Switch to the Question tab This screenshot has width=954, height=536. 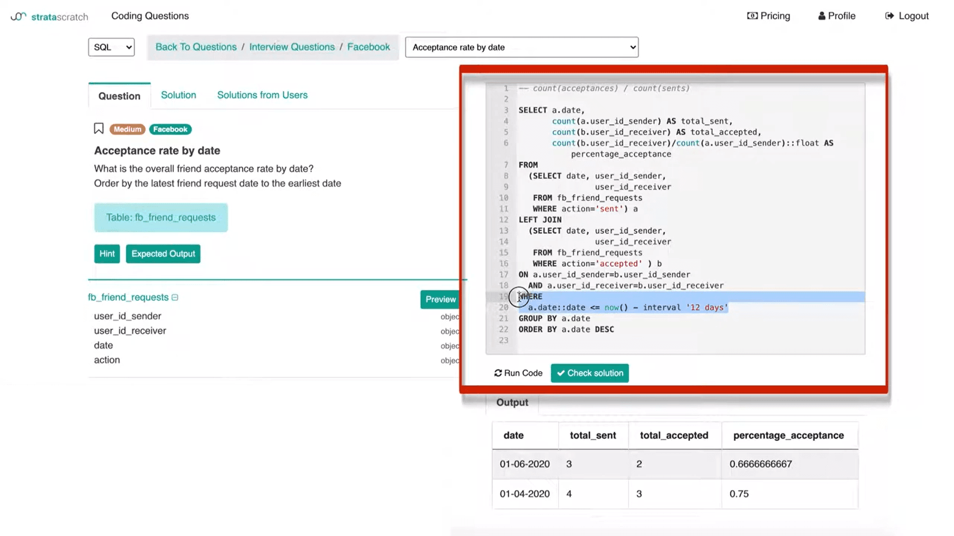coord(119,96)
